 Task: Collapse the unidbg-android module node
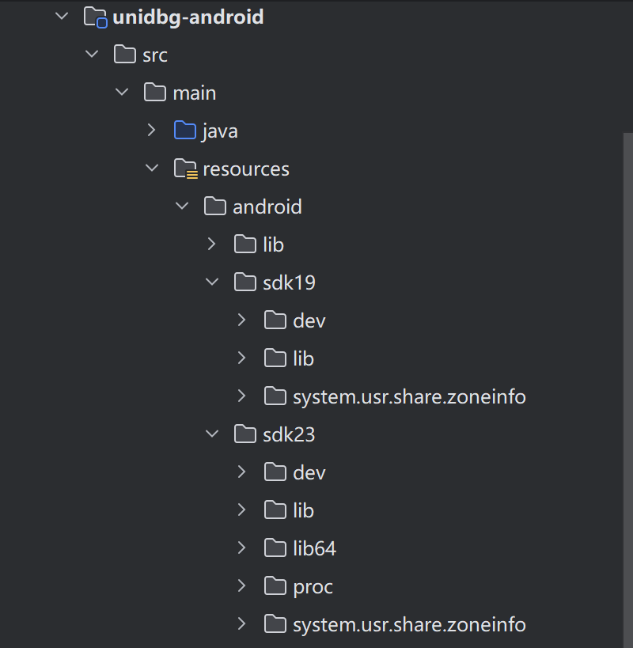click(63, 17)
